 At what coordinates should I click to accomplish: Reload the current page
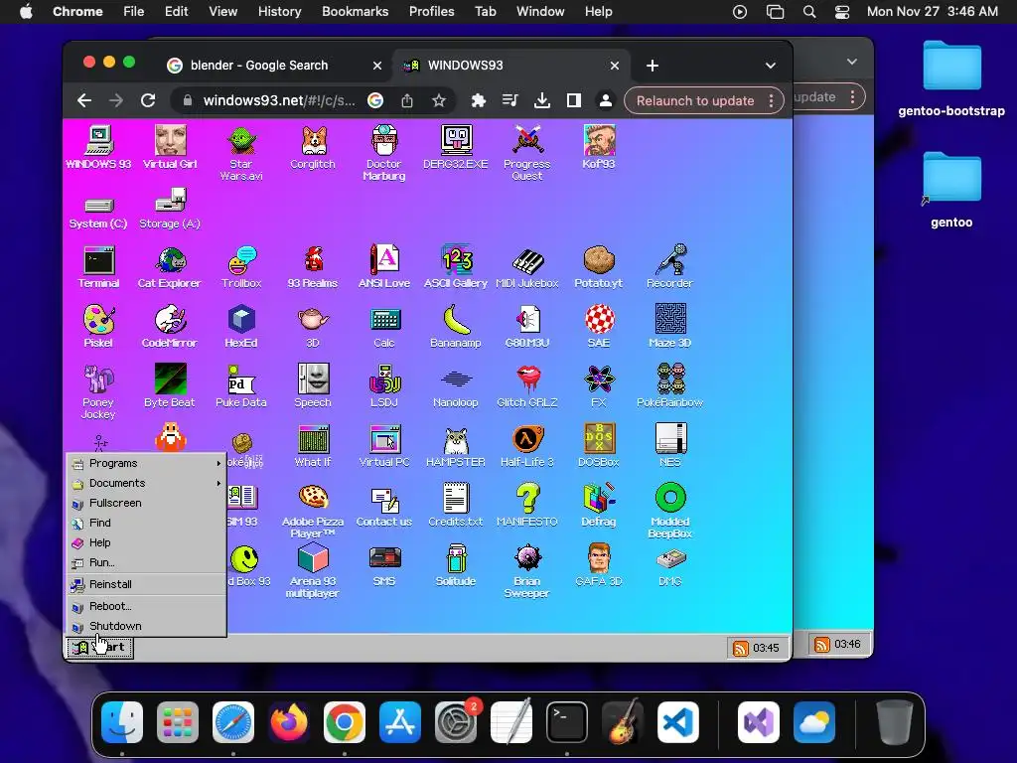149,100
